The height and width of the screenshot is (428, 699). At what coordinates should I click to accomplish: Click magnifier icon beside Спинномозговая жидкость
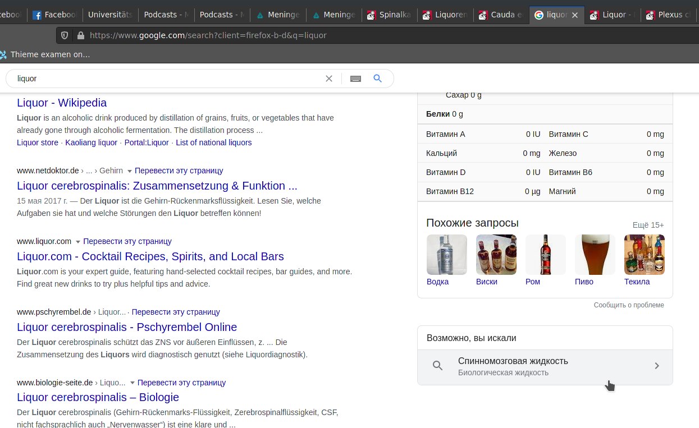tap(438, 366)
